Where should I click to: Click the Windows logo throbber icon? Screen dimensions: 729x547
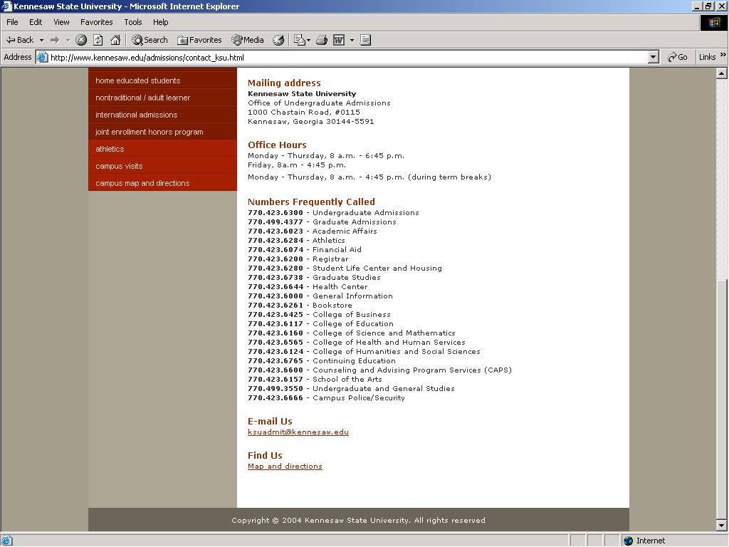click(x=714, y=23)
